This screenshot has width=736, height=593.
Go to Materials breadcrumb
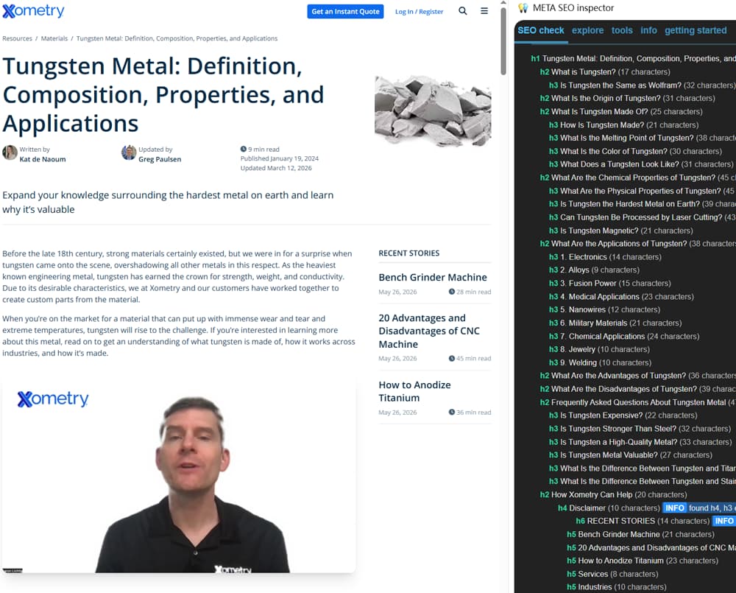54,38
